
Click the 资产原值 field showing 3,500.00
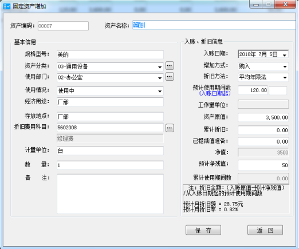click(x=263, y=117)
